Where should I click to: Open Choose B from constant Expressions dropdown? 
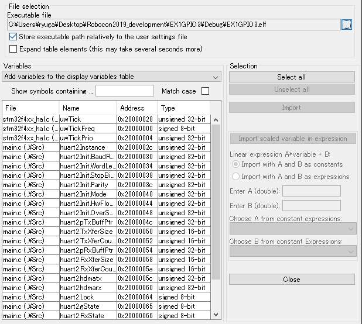(293, 251)
